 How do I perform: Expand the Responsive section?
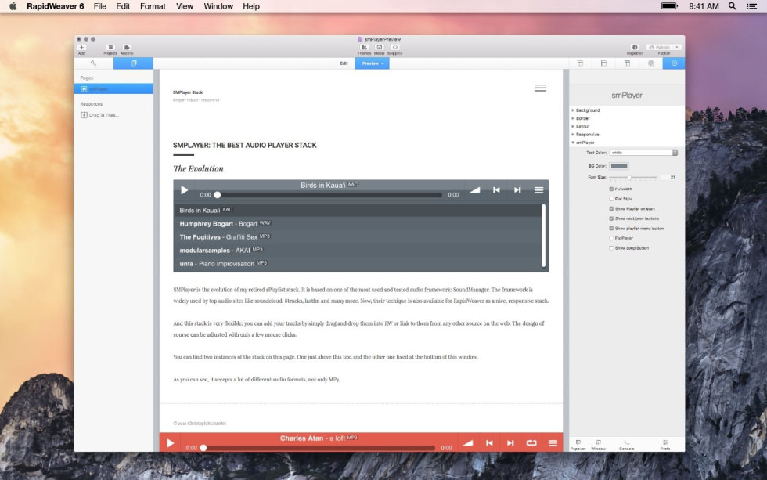pos(573,134)
